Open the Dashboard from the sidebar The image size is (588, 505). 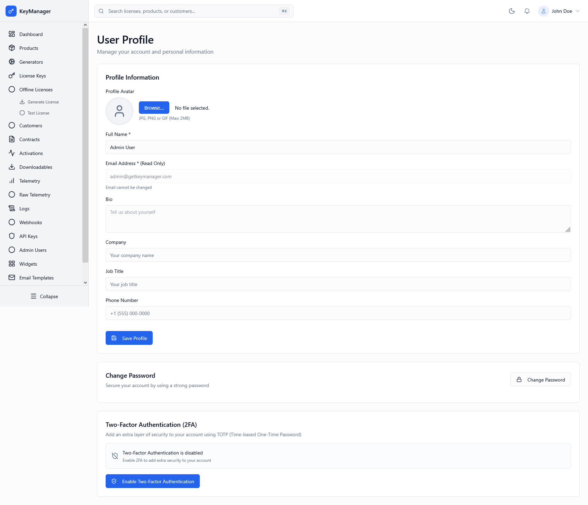[31, 34]
